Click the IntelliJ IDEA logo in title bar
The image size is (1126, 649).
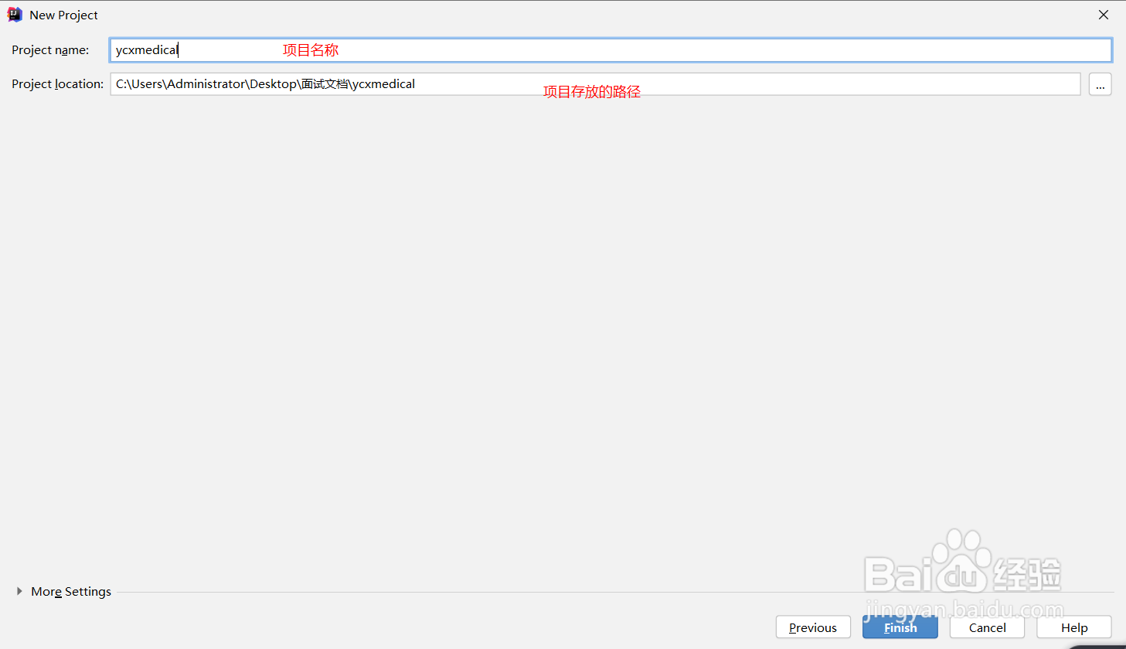click(15, 15)
